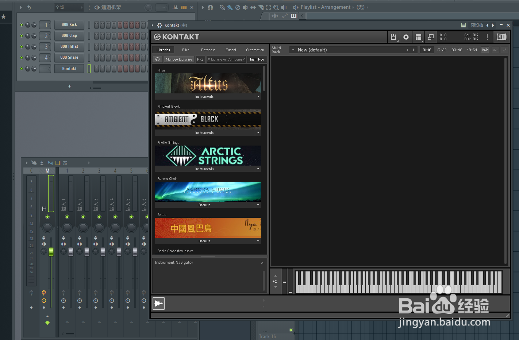Click the undo arrow in channel rack header
Viewport: 519px width, 340px height.
pyautogui.click(x=29, y=7)
